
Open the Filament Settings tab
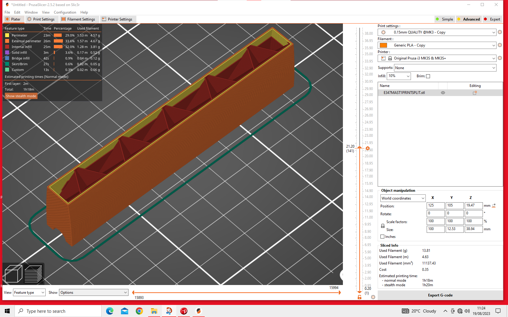pyautogui.click(x=78, y=19)
